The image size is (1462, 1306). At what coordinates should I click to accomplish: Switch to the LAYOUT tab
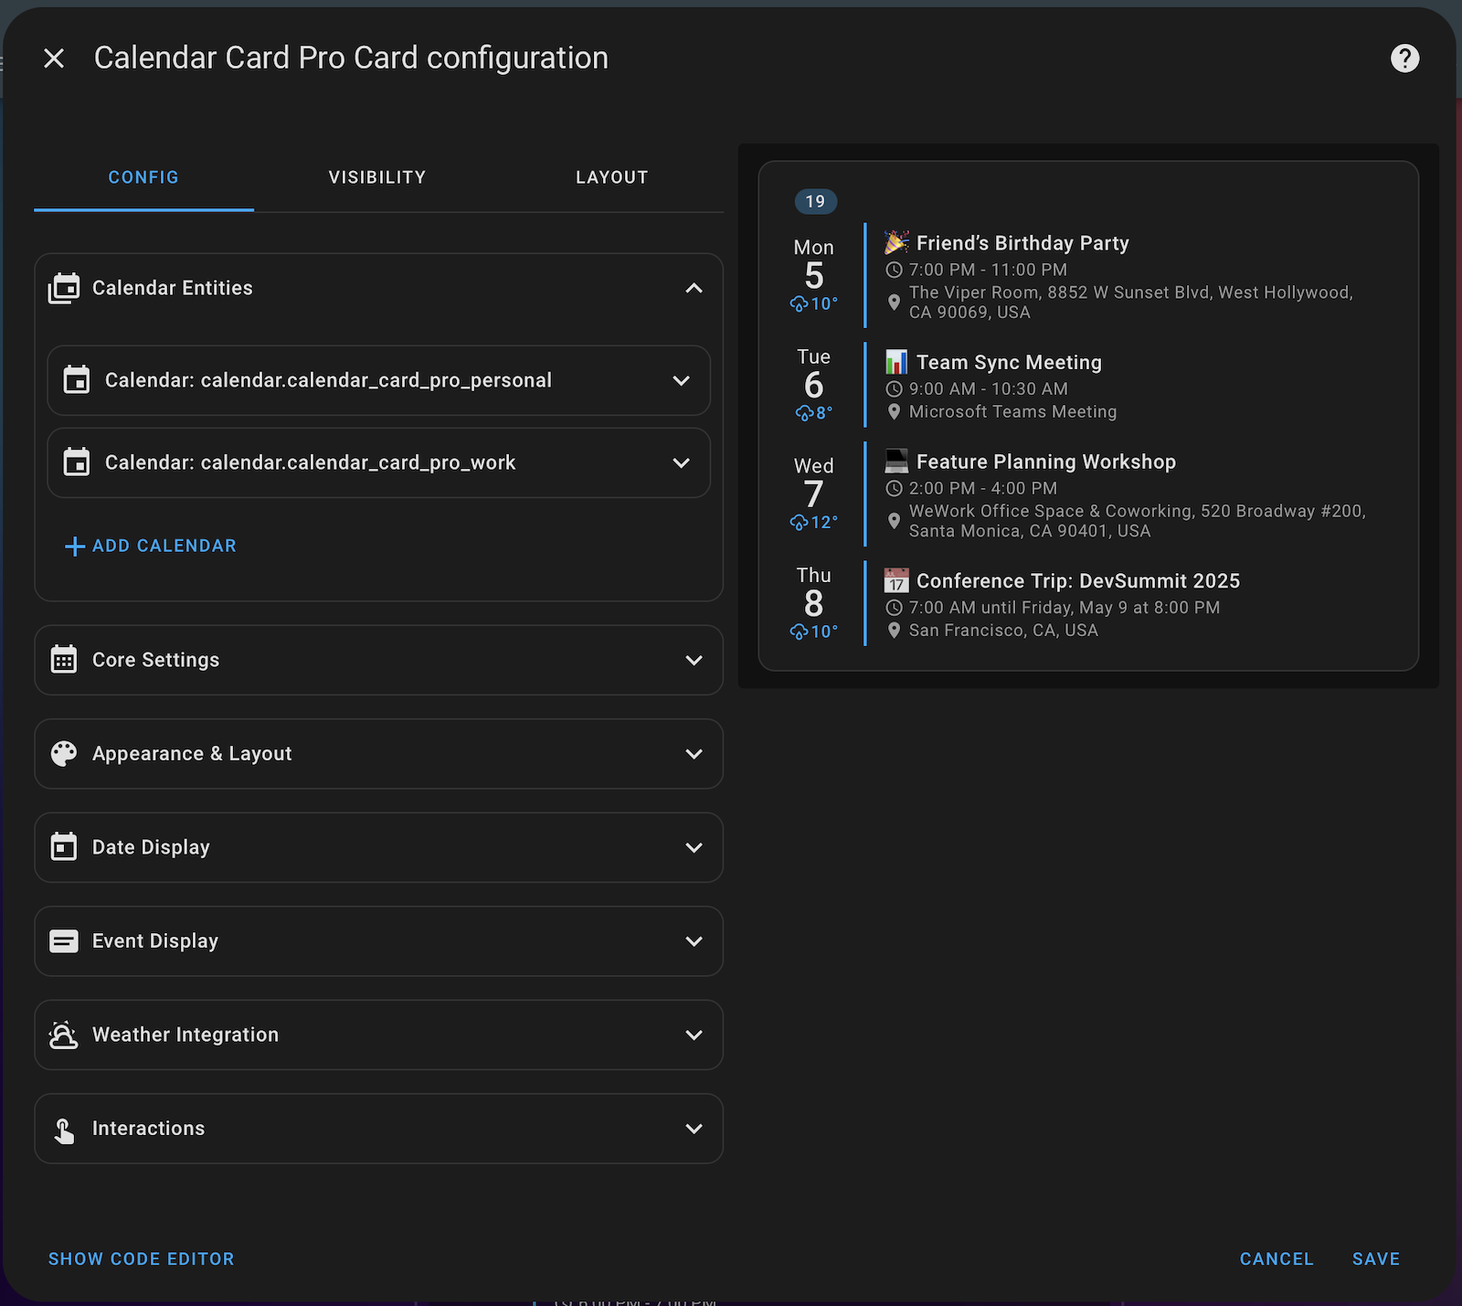(611, 177)
